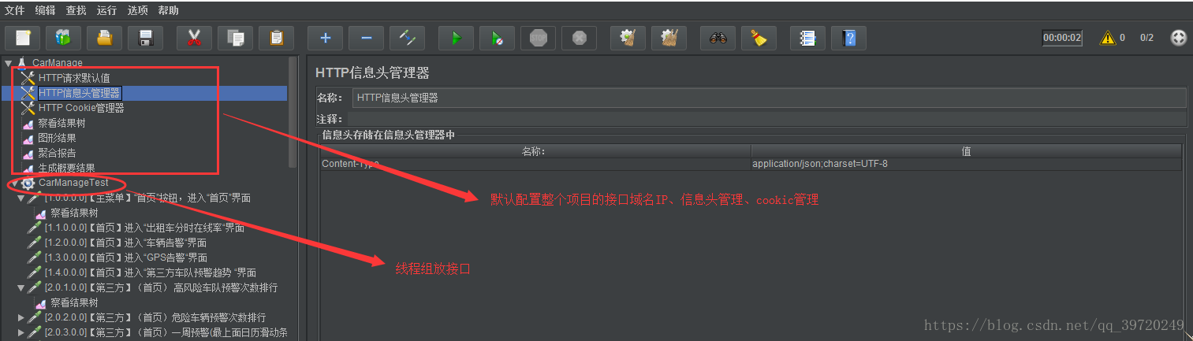Click the Cut scissors icon
Screen dimensions: 1193x341
point(194,37)
